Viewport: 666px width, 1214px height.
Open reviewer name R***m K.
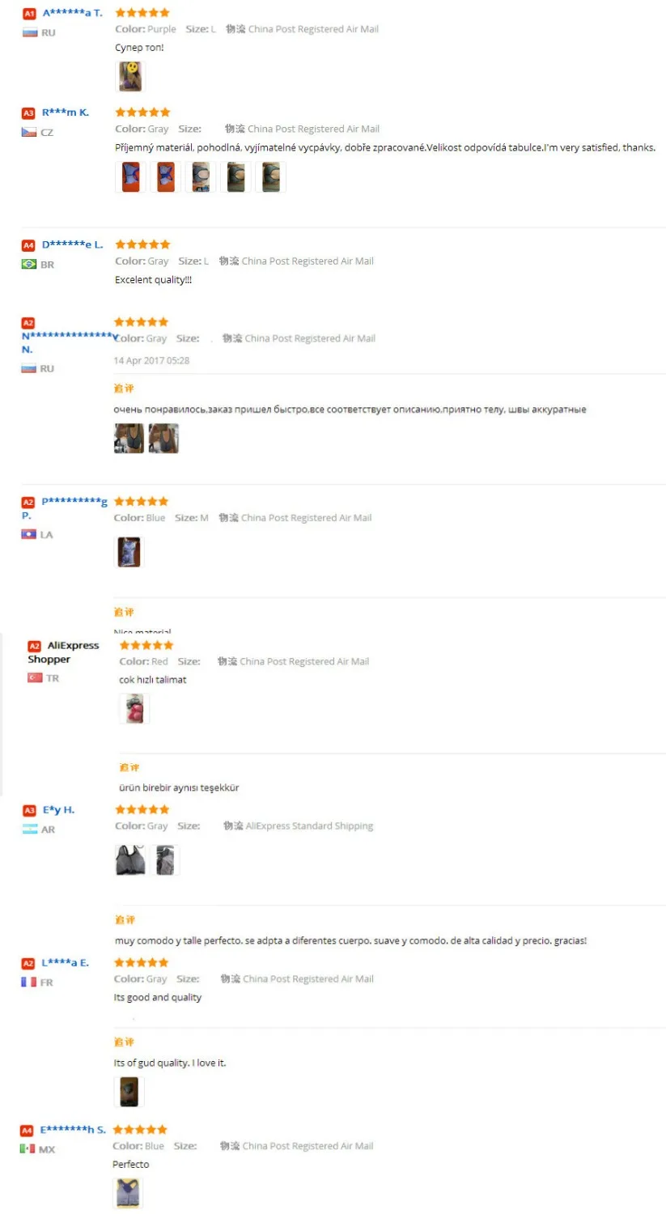pos(66,112)
